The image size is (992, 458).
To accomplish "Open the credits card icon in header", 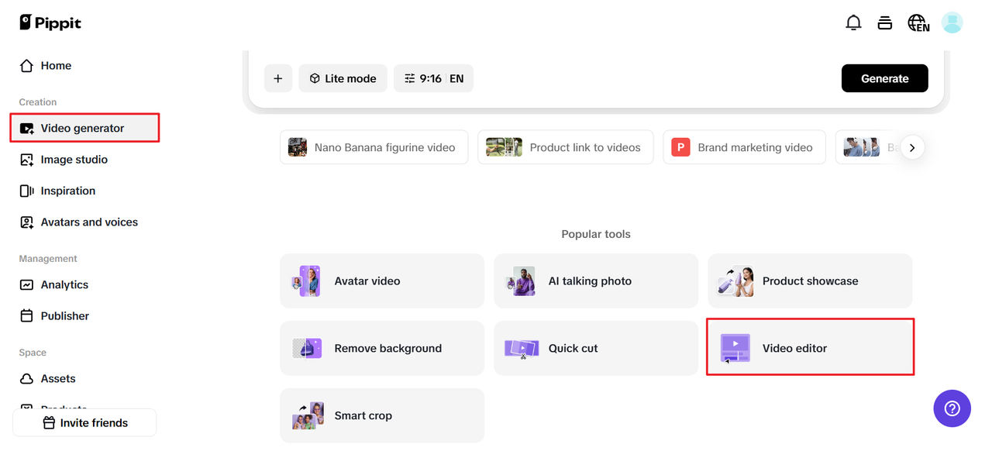I will (885, 23).
